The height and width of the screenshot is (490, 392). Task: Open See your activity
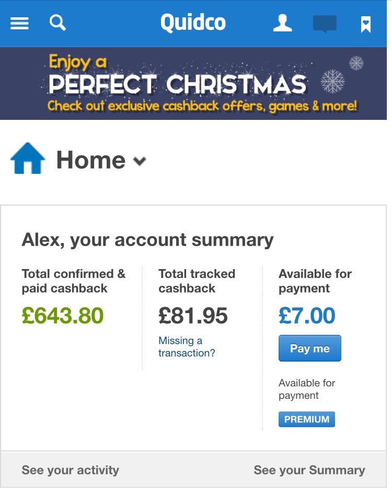70,470
